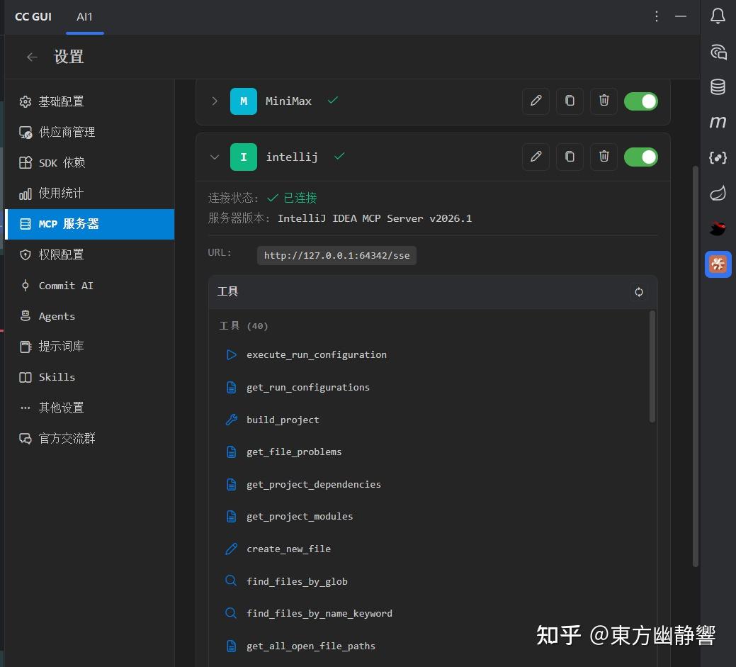Click the 工具 (40) count label
The height and width of the screenshot is (667, 736).
244,325
